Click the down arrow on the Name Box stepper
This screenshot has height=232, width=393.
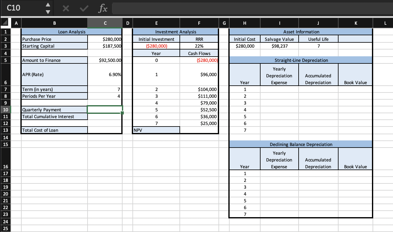(x=48, y=12)
